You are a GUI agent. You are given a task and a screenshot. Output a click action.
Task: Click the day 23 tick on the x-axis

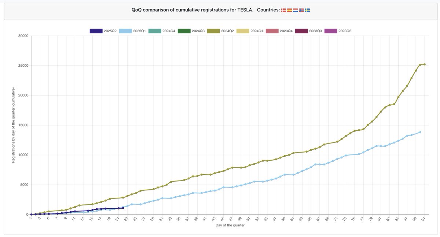(x=126, y=219)
